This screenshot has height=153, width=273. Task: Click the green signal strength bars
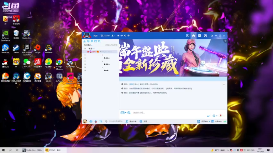coord(225,121)
